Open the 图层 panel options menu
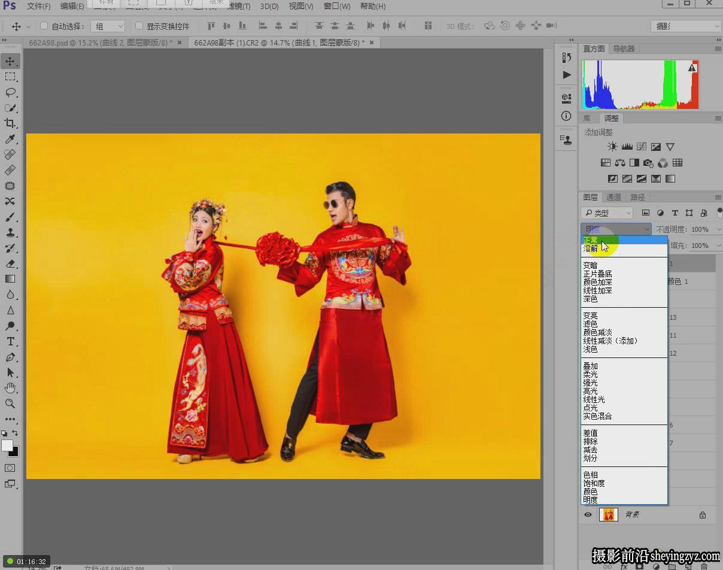 point(718,197)
